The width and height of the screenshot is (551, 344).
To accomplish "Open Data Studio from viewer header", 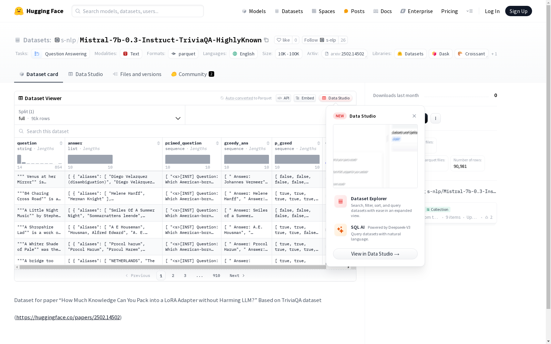I will pos(335,98).
